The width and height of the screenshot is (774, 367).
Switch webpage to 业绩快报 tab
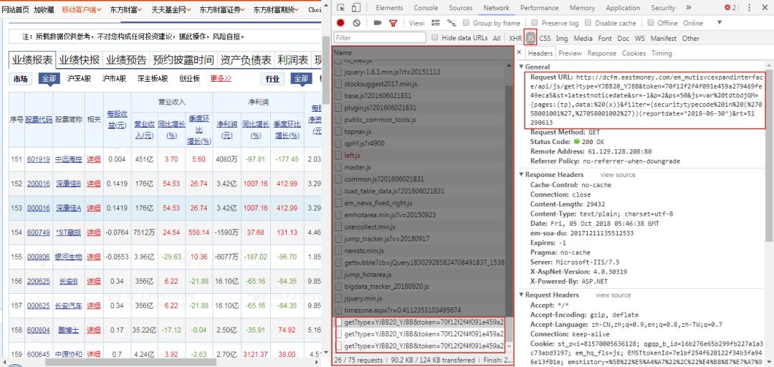[x=80, y=60]
